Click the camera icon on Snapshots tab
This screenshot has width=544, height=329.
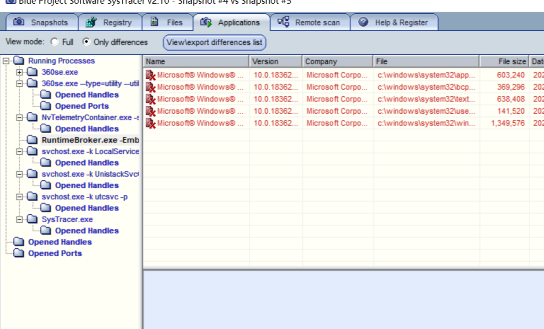19,22
